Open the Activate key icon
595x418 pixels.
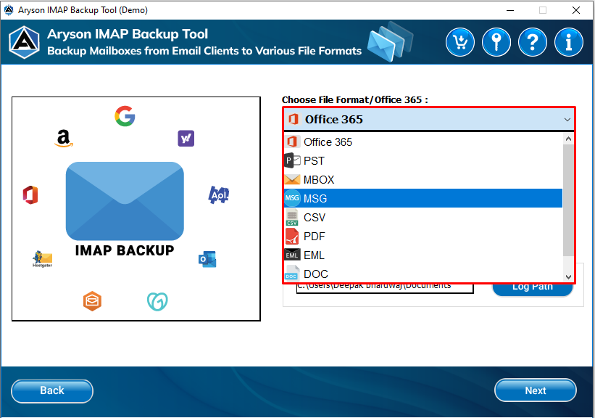pyautogui.click(x=496, y=42)
